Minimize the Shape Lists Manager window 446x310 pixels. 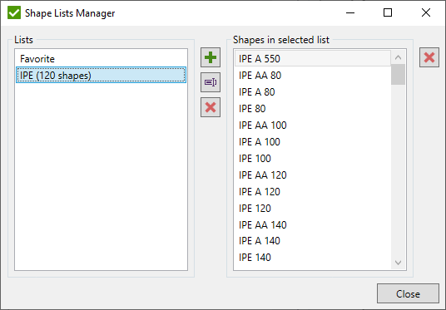pyautogui.click(x=350, y=12)
